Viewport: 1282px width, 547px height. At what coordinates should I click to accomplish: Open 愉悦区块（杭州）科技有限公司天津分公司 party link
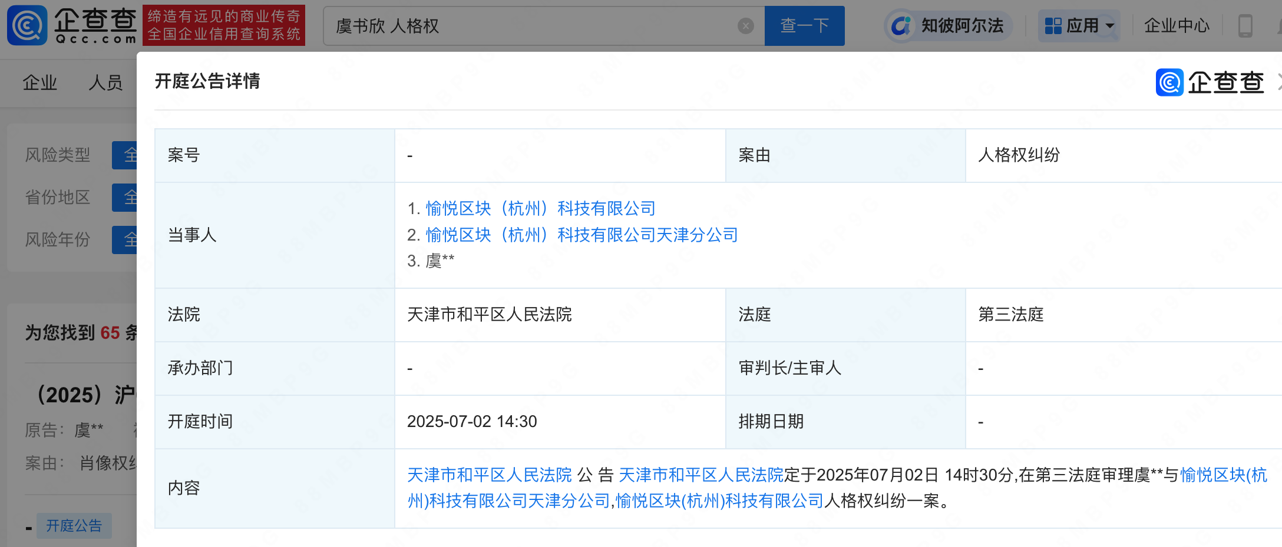point(581,235)
